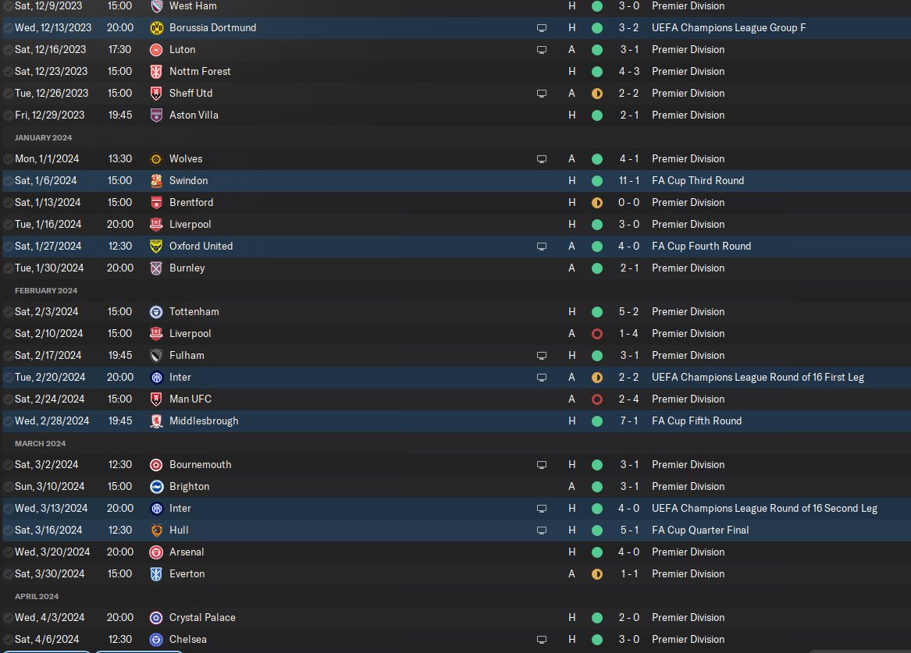The width and height of the screenshot is (911, 653).
Task: Click the Everton club name
Action: click(x=187, y=573)
